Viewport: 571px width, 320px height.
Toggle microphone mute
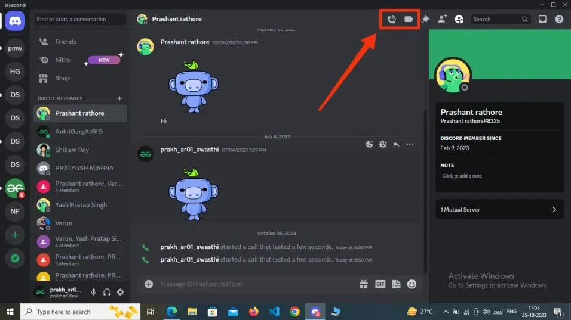[x=94, y=292]
